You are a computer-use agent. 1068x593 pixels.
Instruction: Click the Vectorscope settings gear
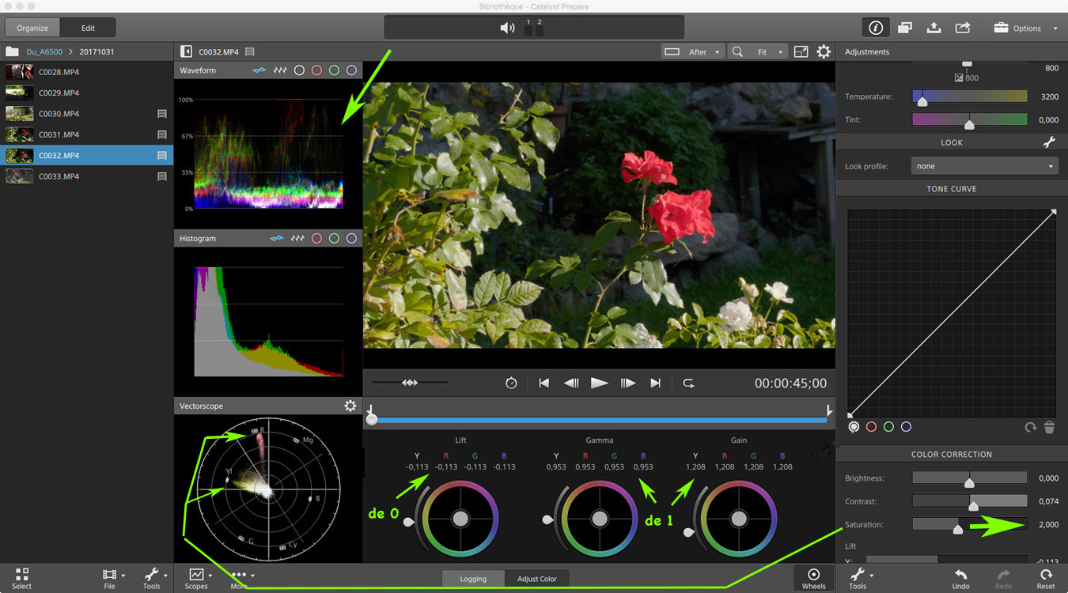coord(350,406)
